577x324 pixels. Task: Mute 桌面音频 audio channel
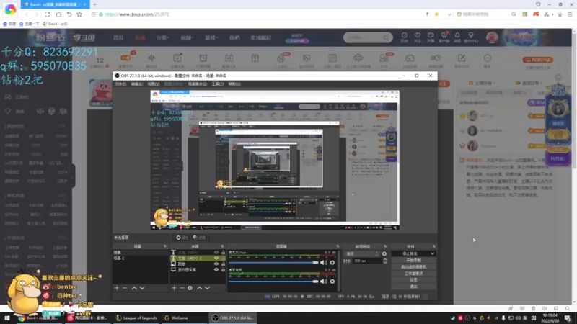[x=323, y=282]
